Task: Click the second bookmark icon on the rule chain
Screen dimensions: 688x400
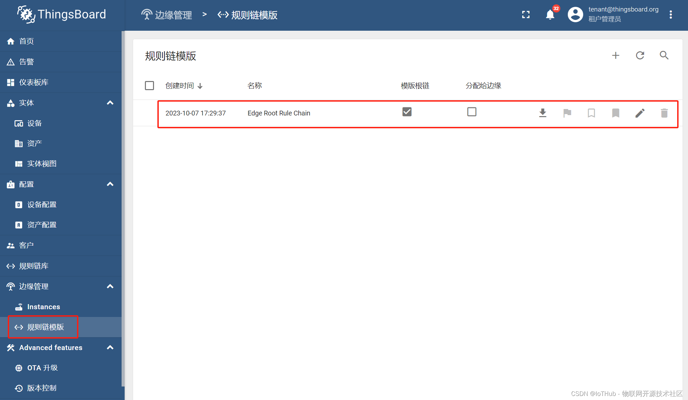Action: click(615, 113)
